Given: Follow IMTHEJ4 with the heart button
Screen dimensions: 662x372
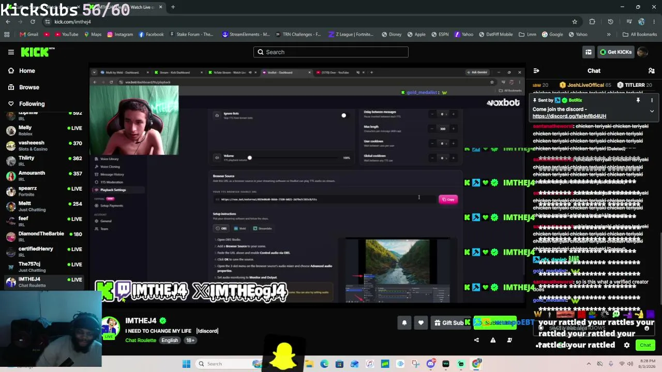Looking at the screenshot, I should 421,323.
